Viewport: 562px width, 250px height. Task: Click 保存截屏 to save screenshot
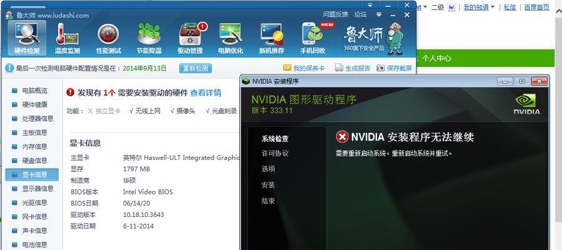[x=394, y=68]
